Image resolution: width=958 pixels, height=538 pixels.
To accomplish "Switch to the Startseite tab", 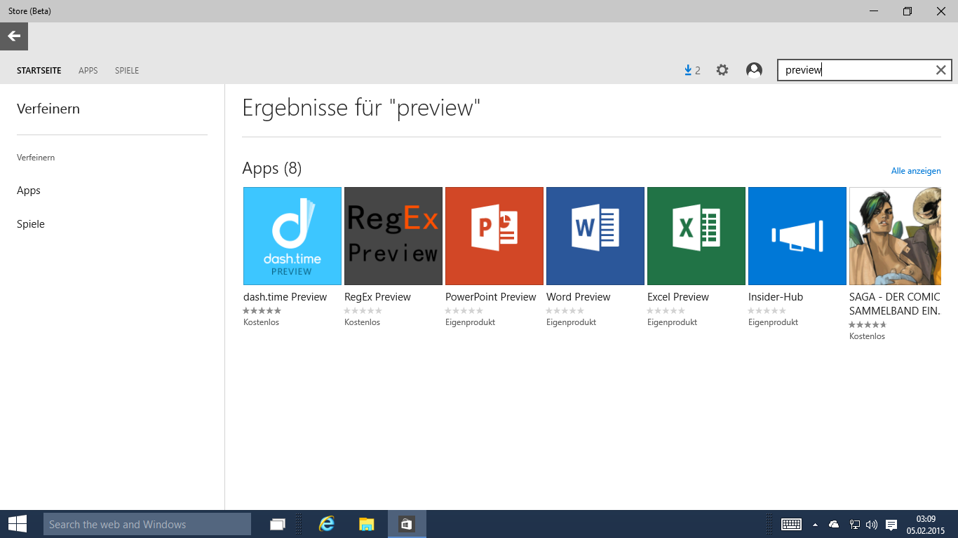I will 39,71.
